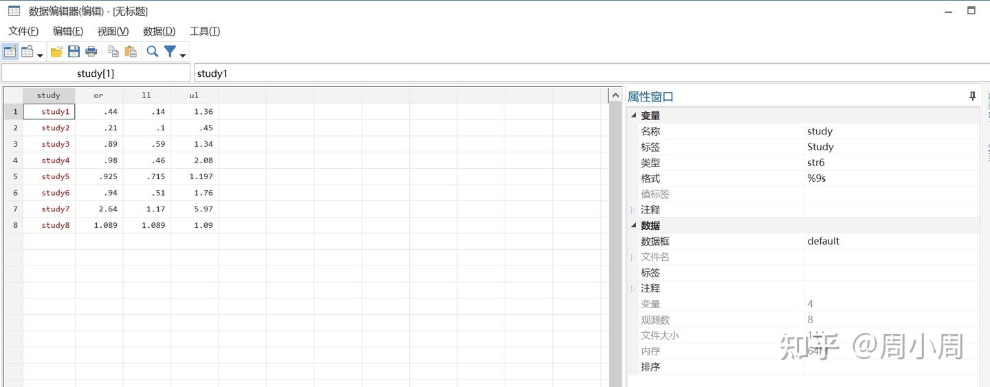
Task: Click the cell containing study3
Action: point(49,144)
